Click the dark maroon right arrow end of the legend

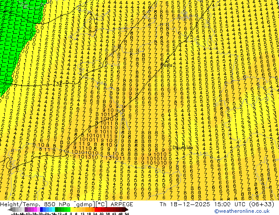tap(126, 209)
